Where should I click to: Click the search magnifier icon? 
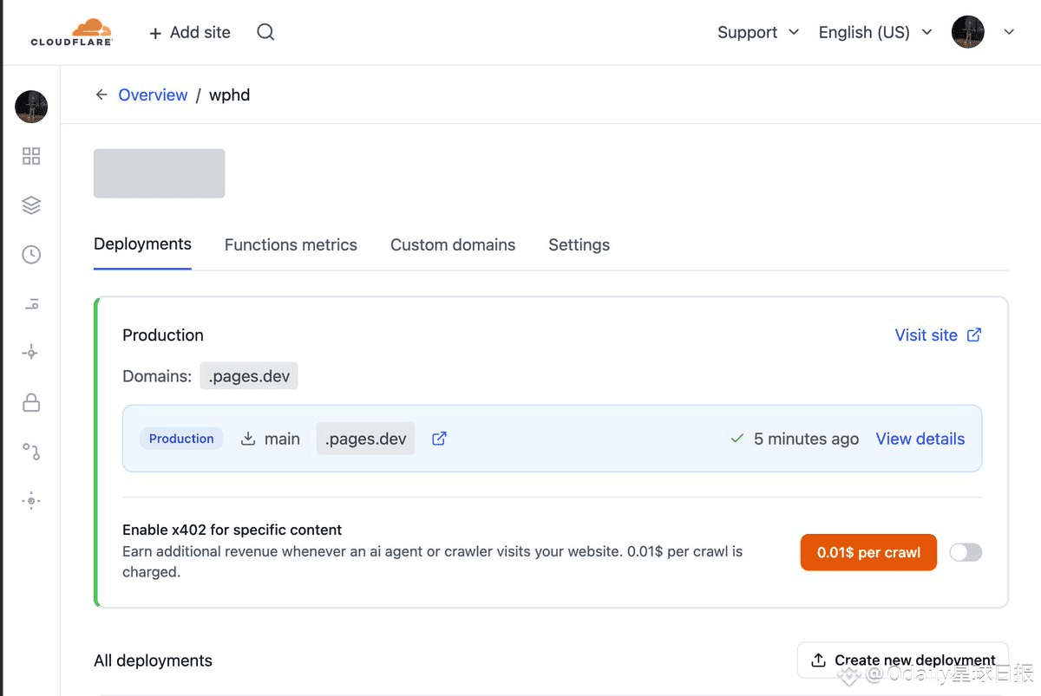point(265,32)
